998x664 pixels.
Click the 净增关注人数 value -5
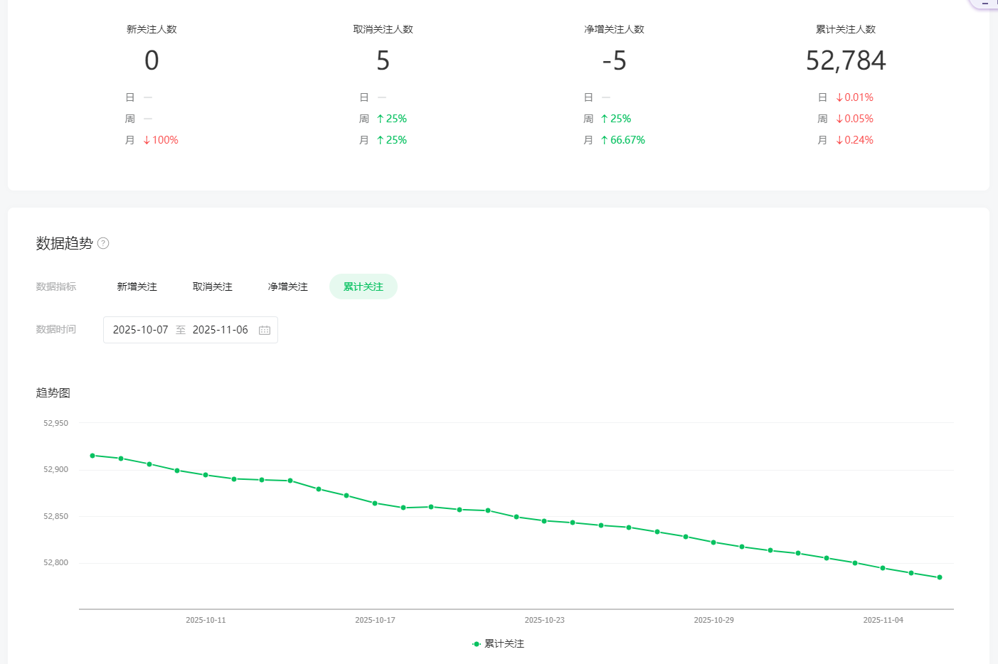(x=614, y=60)
